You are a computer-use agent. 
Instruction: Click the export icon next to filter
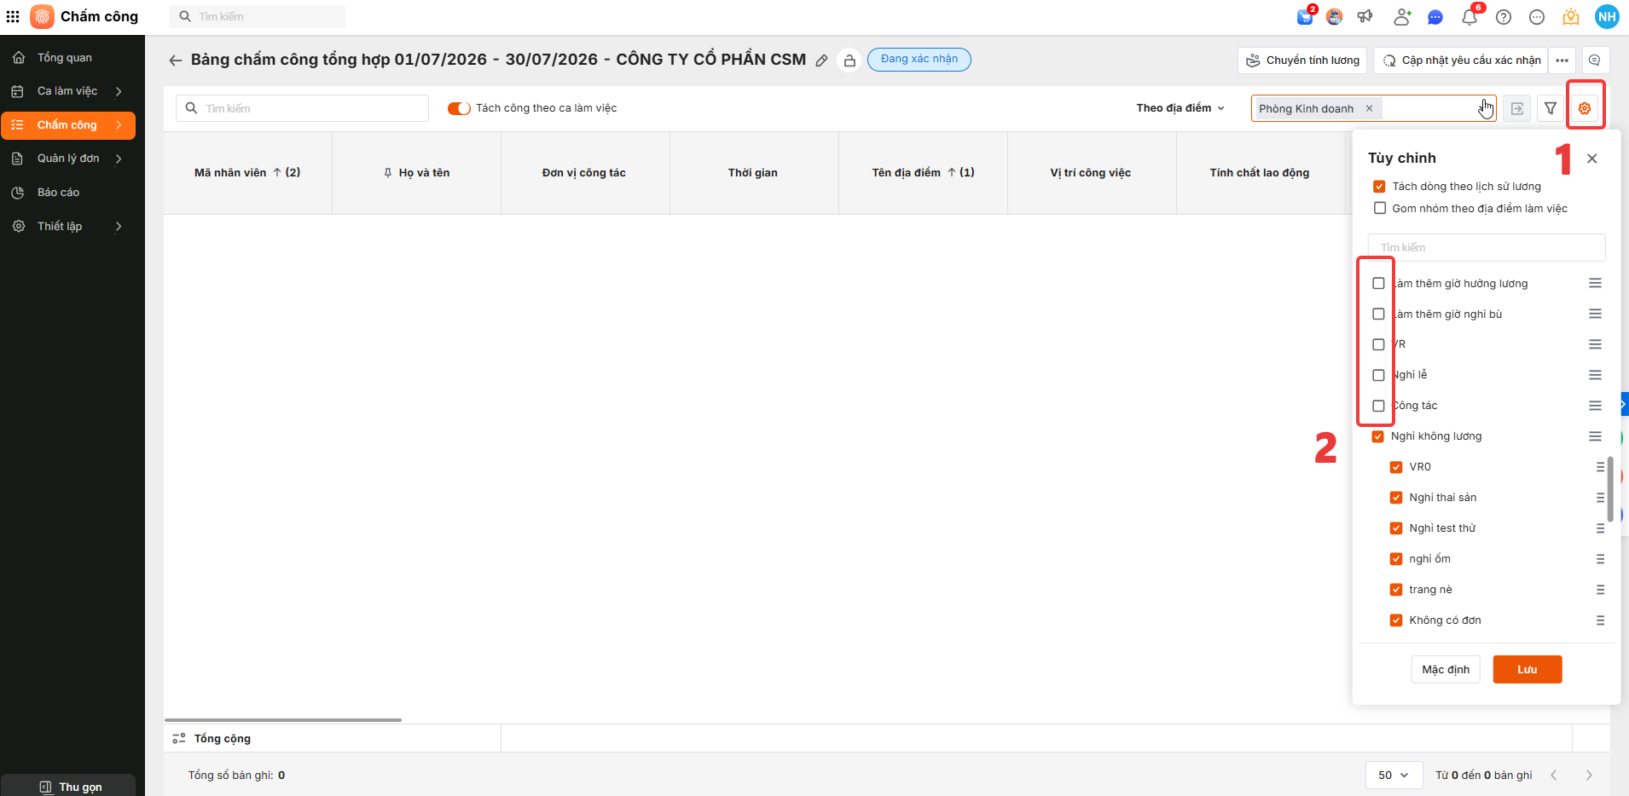click(x=1517, y=108)
